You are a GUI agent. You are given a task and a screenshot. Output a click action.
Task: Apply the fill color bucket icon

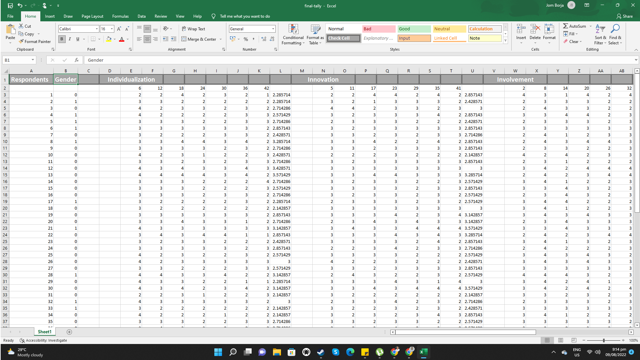tap(109, 39)
